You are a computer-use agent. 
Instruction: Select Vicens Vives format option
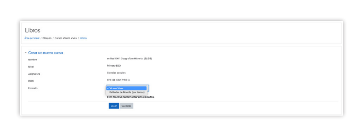click(127, 88)
